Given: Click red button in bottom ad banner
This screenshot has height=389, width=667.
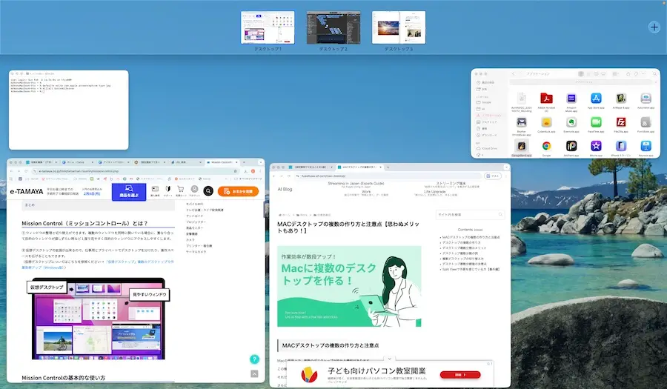Looking at the screenshot, I should (460, 374).
